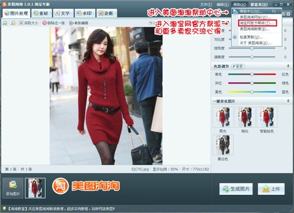The height and width of the screenshot is (213, 294).
Task: Collapse the 一键美化图片 section arrow
Action: (x=288, y=101)
